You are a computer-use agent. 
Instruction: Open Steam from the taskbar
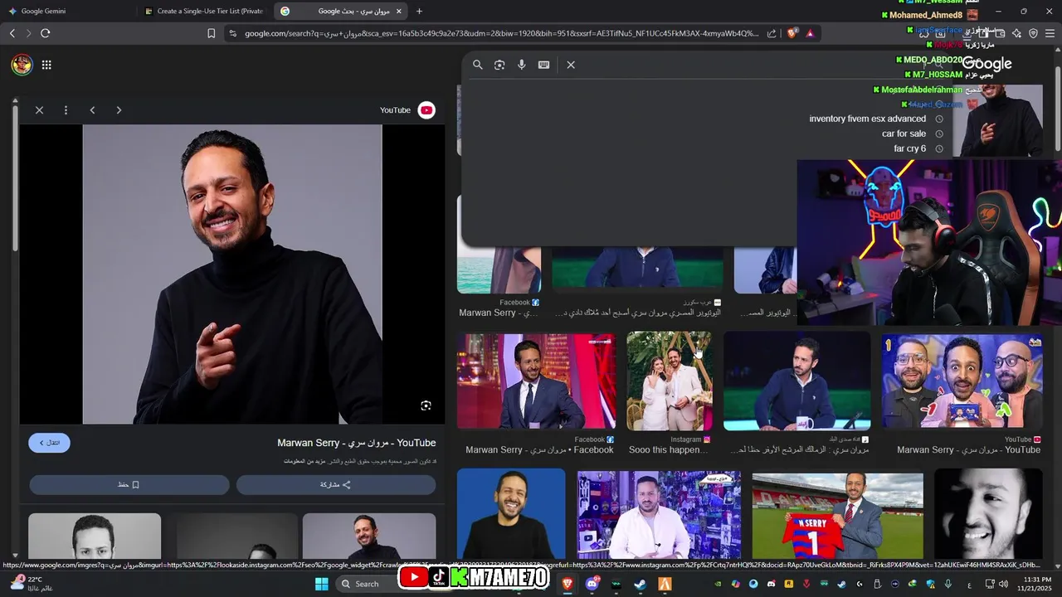tap(640, 584)
